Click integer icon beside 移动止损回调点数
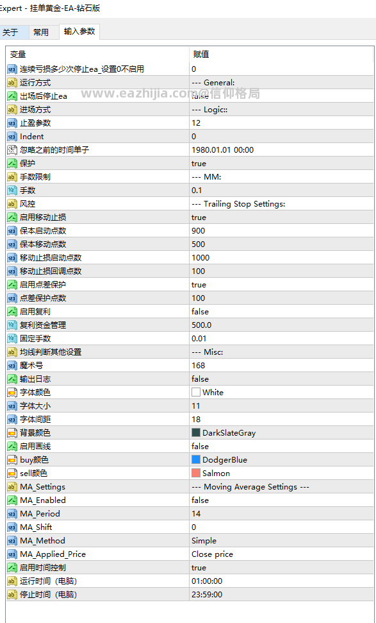Image resolution: width=376 pixels, height=623 pixels. [x=12, y=271]
